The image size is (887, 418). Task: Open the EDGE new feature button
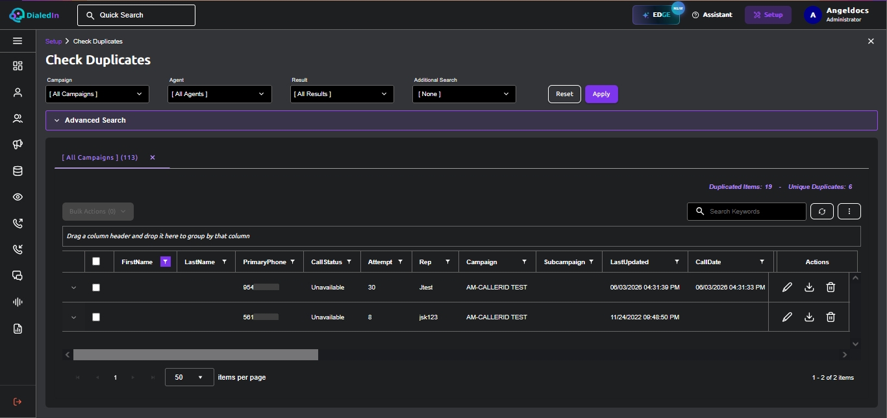[x=656, y=15]
